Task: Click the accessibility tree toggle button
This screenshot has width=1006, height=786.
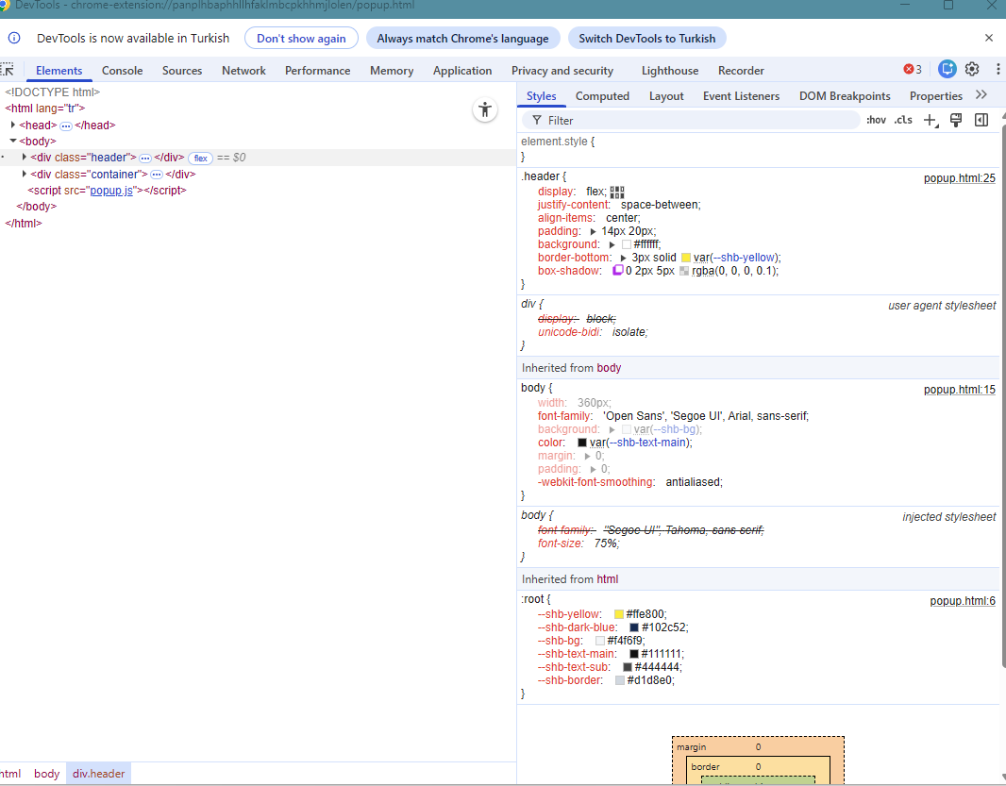Action: click(485, 109)
